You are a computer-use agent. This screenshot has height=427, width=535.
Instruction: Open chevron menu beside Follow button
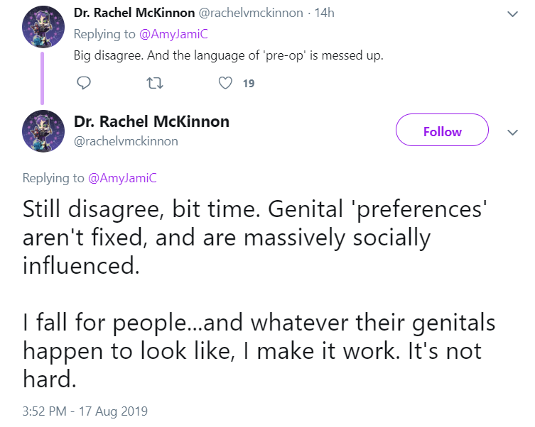tap(512, 132)
